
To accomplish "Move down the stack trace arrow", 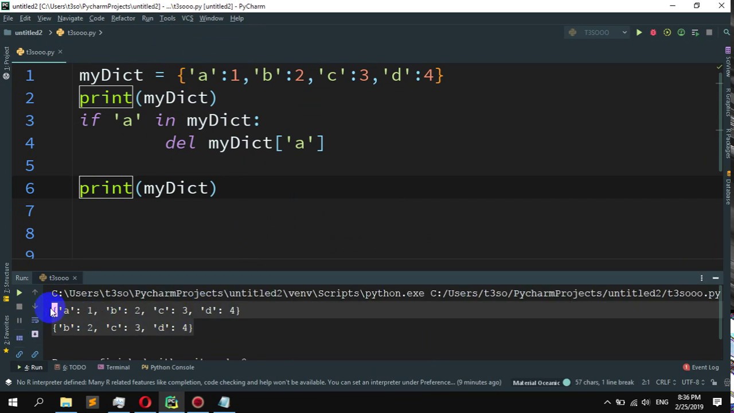I will pos(35,307).
